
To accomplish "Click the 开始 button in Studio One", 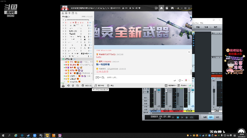I will click(x=198, y=27).
